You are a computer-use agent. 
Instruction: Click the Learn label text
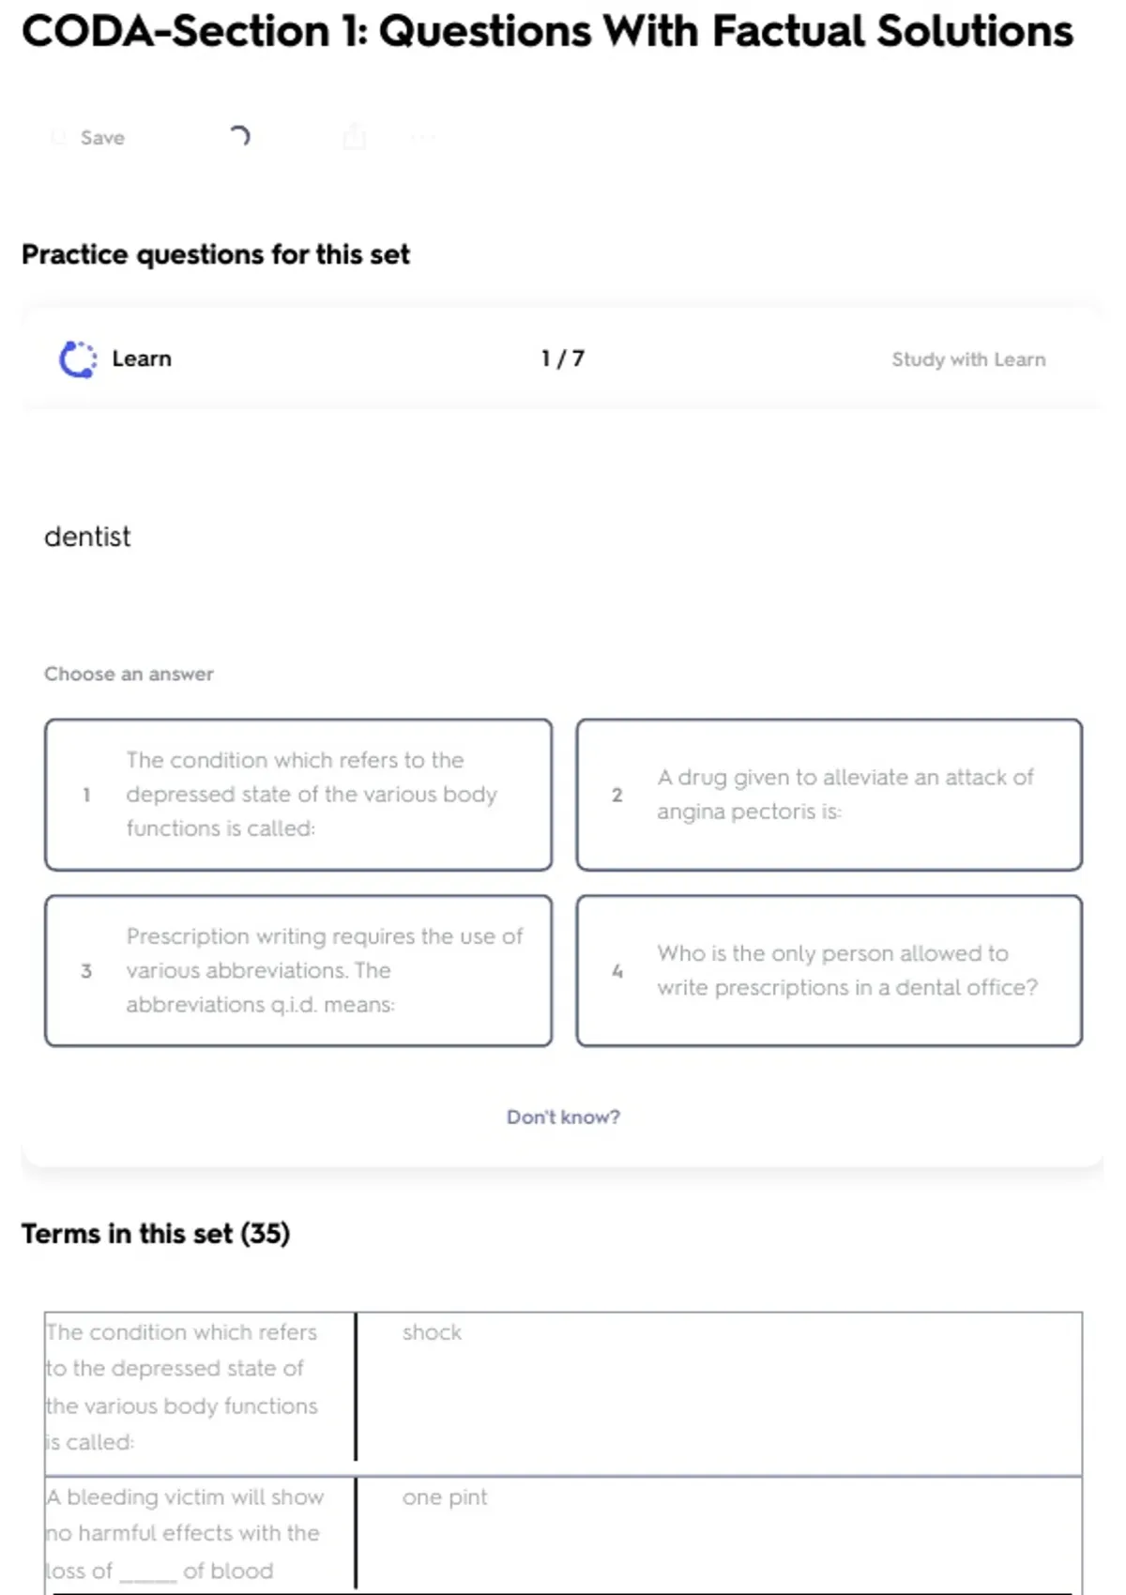tap(142, 358)
